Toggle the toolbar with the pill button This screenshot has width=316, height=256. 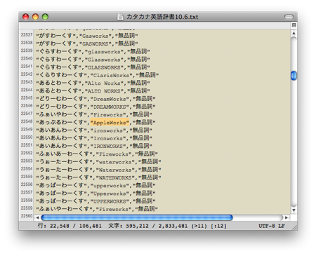[x=289, y=17]
